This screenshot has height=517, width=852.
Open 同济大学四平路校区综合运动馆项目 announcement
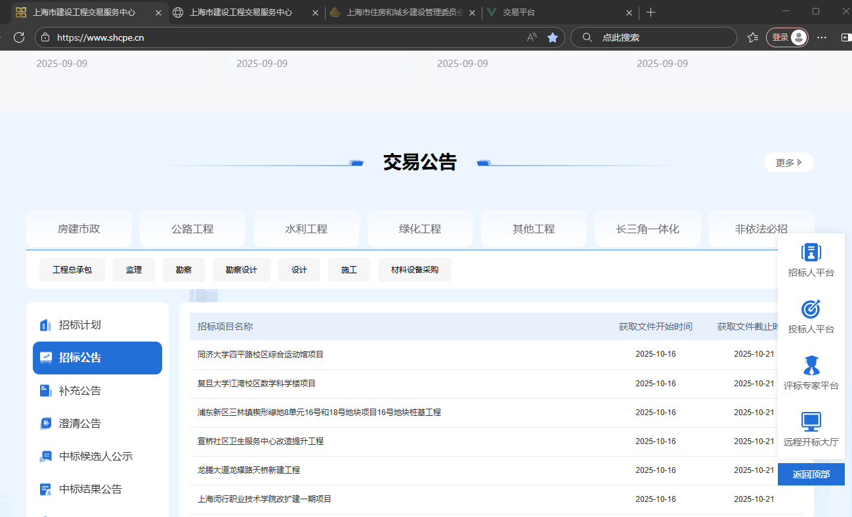261,355
